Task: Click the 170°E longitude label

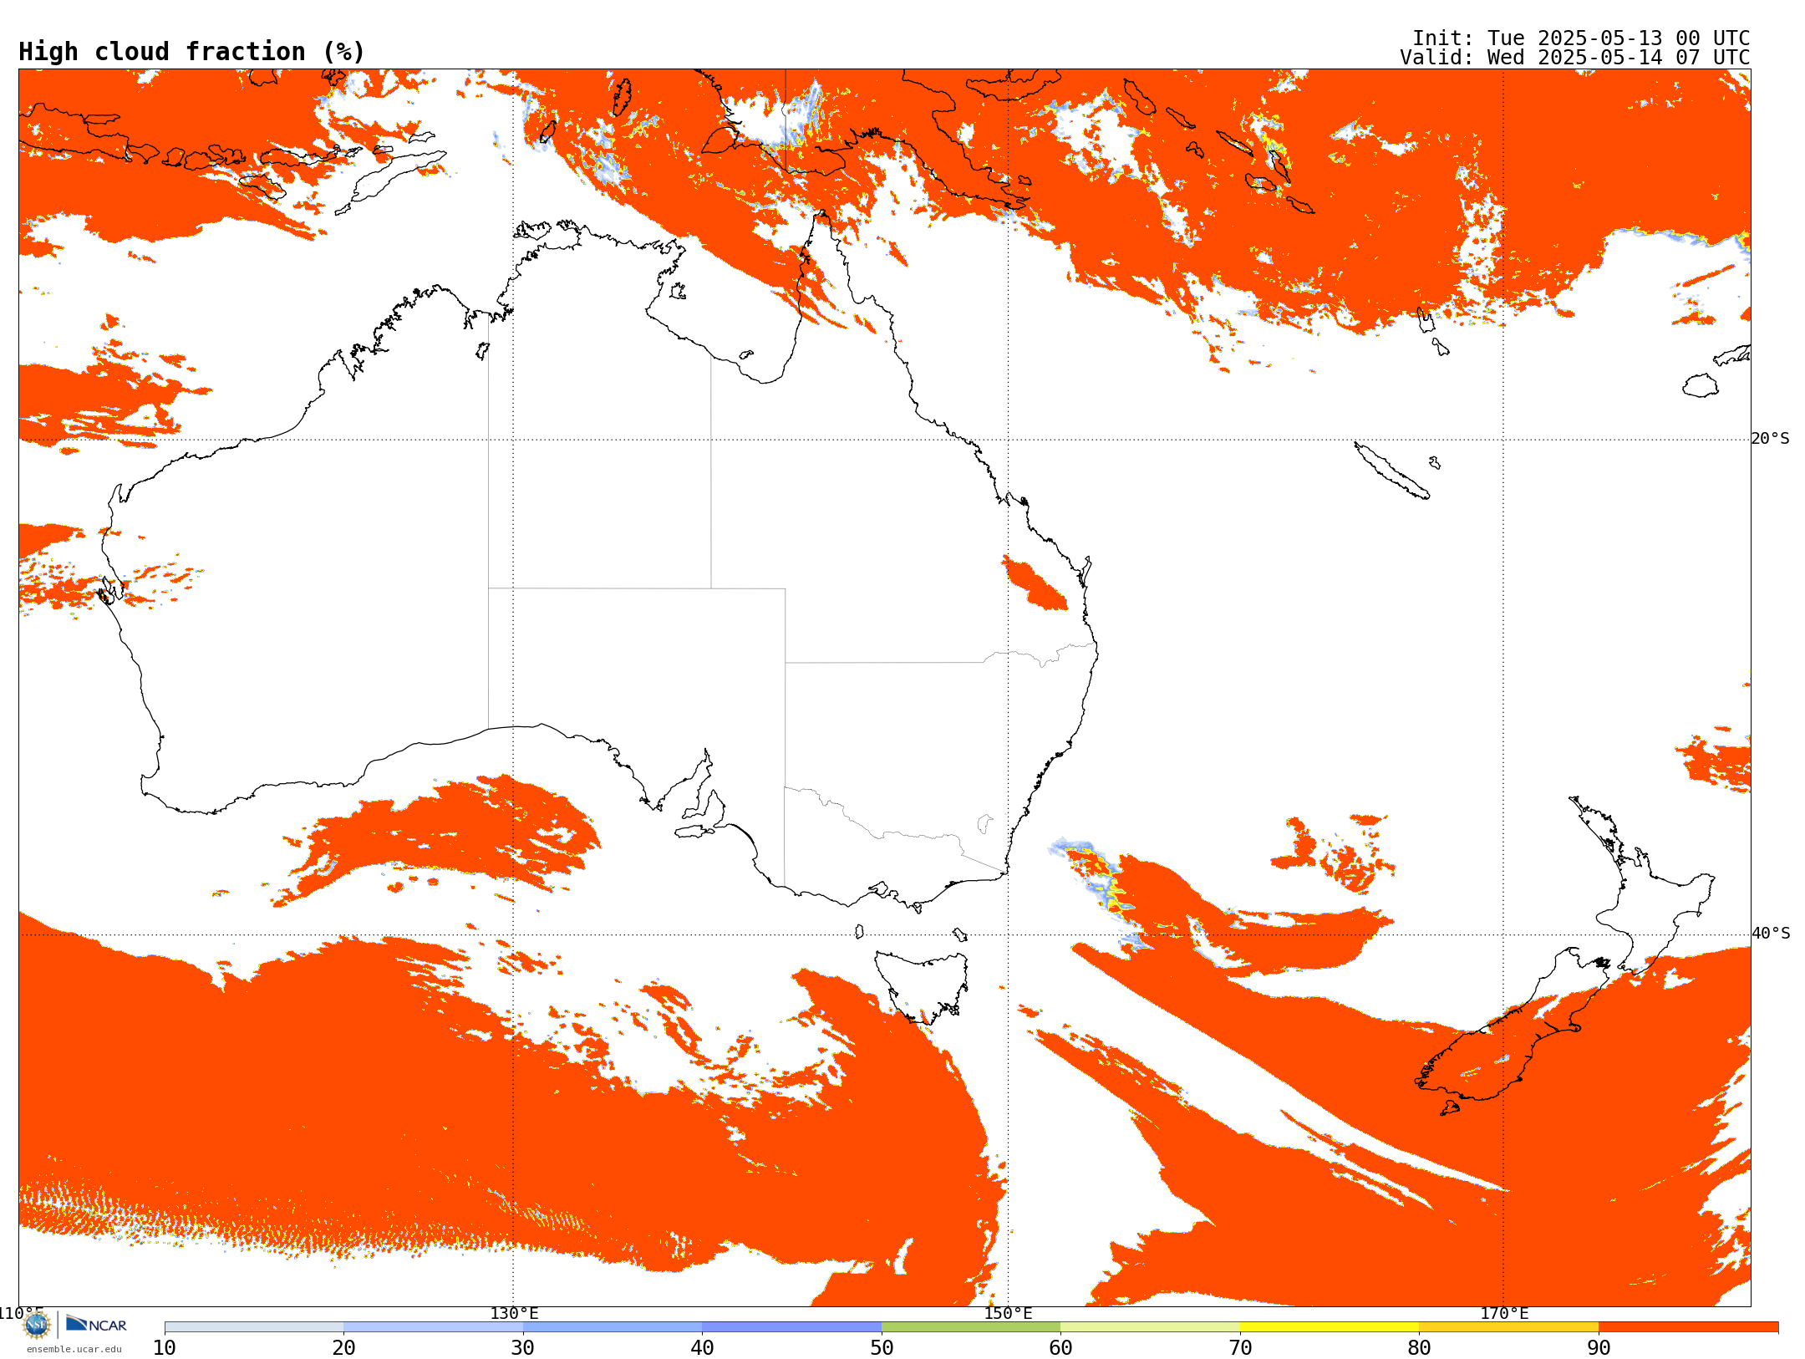Action: pyautogui.click(x=1504, y=1314)
